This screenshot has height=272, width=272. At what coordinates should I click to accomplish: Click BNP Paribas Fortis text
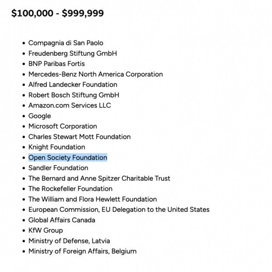(x=57, y=64)
